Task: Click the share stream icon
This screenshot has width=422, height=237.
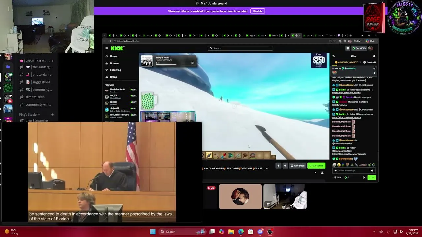Action: pyautogui.click(x=316, y=173)
